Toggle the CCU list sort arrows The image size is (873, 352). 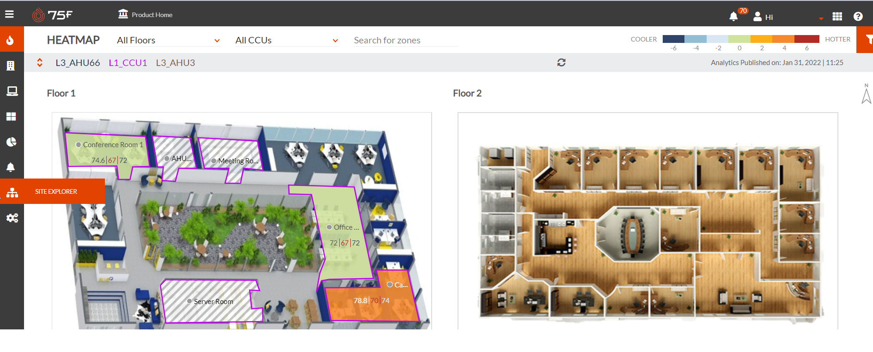pyautogui.click(x=40, y=62)
